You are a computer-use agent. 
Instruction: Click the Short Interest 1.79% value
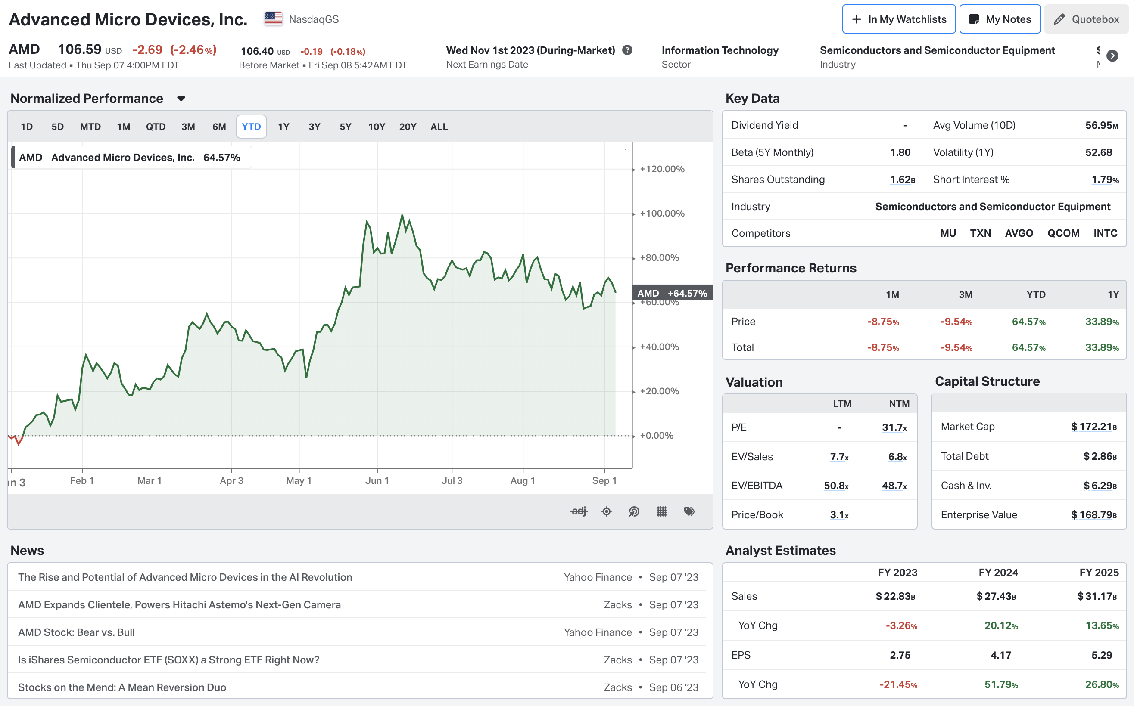[x=1105, y=180]
